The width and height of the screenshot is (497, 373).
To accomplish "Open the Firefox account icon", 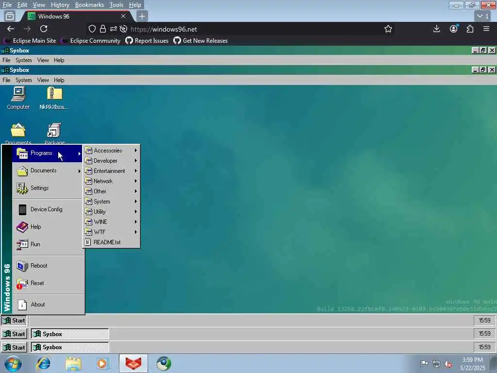I will [454, 29].
